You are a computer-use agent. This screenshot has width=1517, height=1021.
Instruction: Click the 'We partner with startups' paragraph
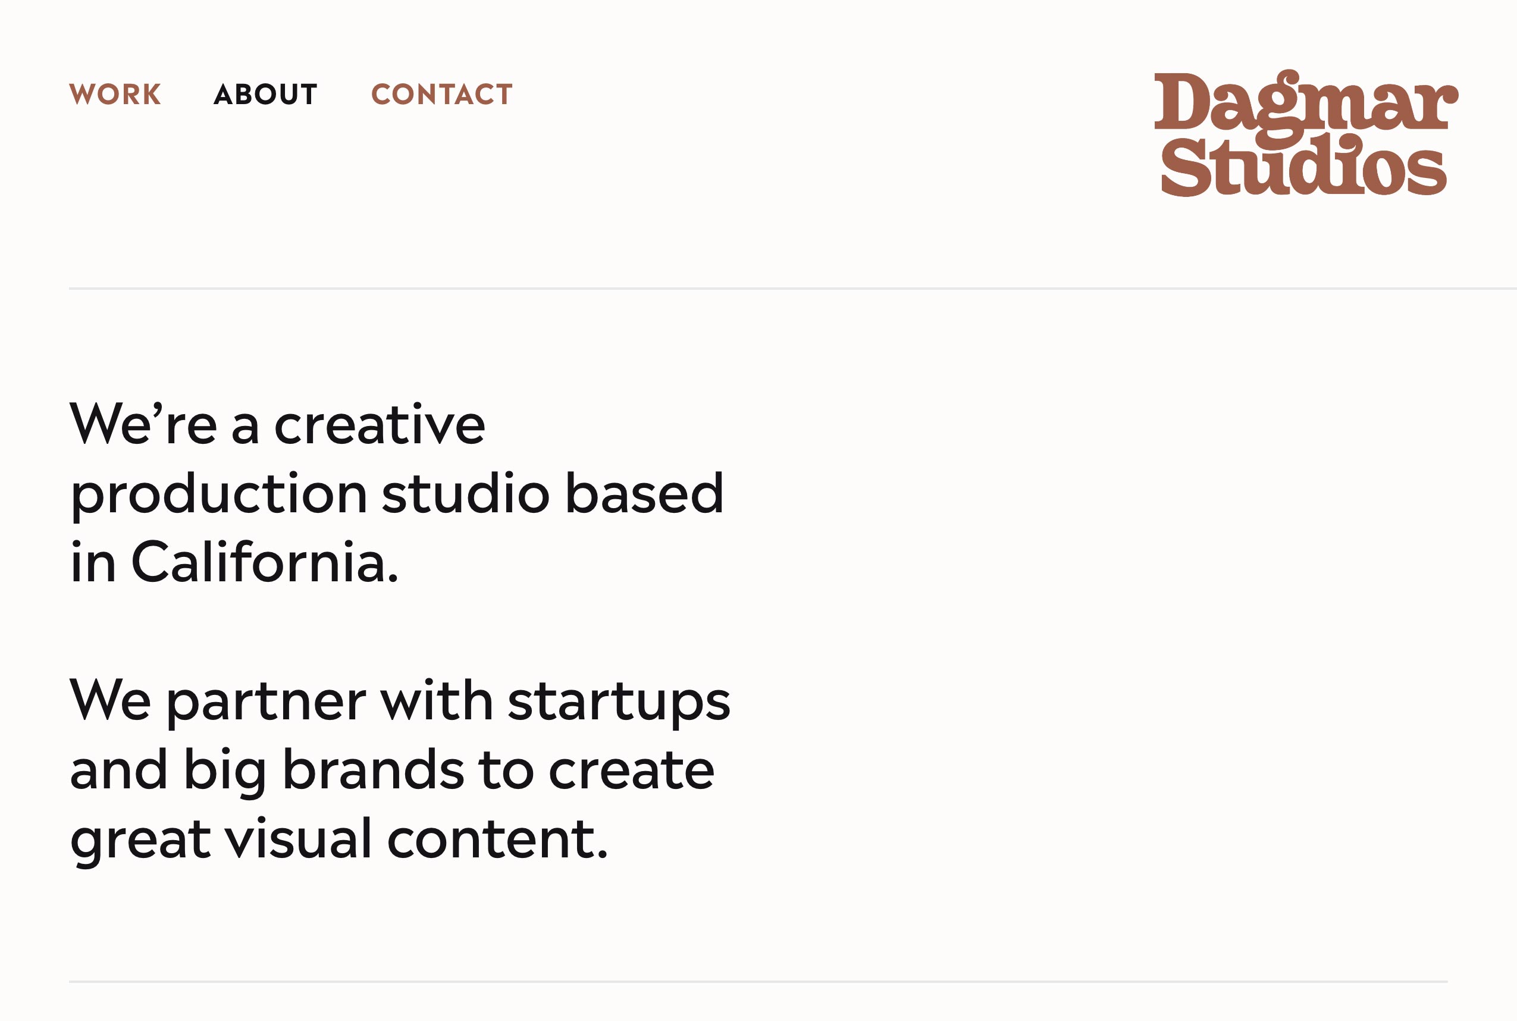pos(400,702)
